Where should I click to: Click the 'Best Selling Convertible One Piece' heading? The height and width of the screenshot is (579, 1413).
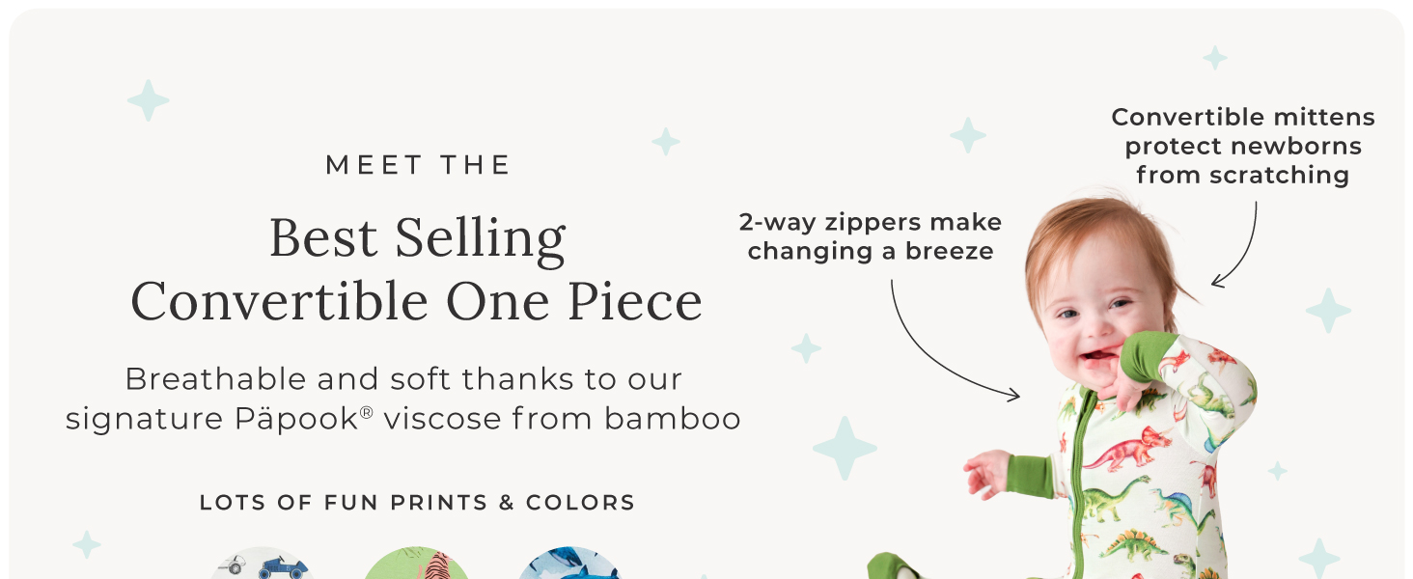[417, 269]
